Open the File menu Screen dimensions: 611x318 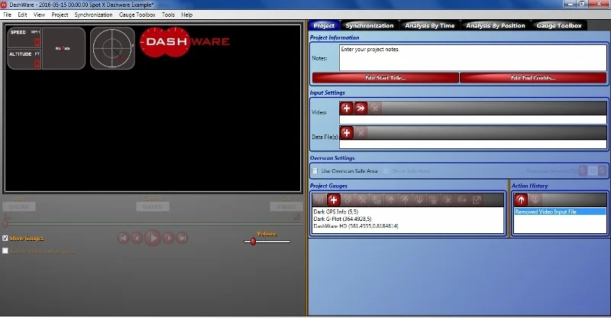pyautogui.click(x=7, y=15)
